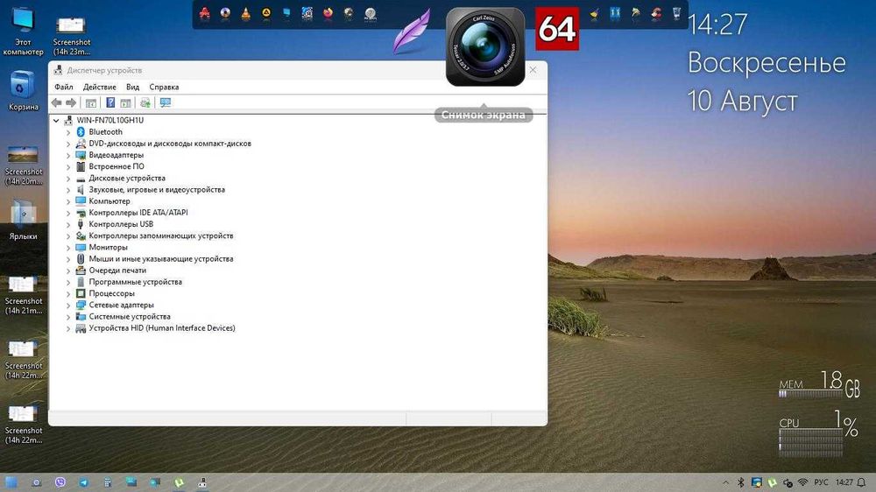876x492 pixels.
Task: Expand the Устройства HID category
Action: tap(68, 329)
